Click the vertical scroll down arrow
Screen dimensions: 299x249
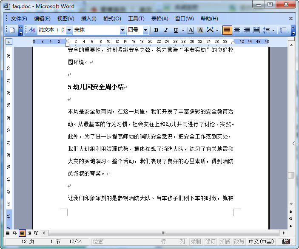pyautogui.click(x=291, y=204)
